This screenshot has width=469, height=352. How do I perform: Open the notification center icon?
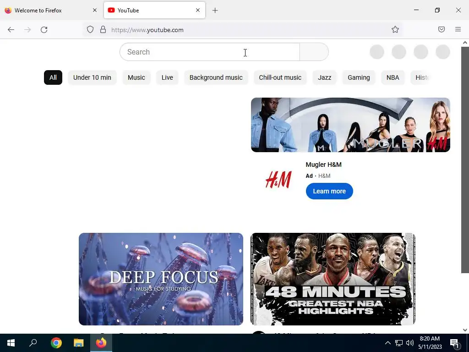coord(455,343)
